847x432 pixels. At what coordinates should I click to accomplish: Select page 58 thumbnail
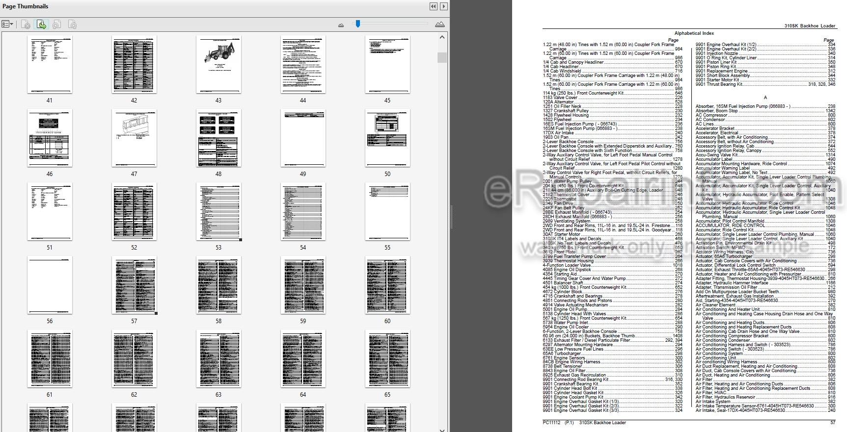pyautogui.click(x=219, y=285)
